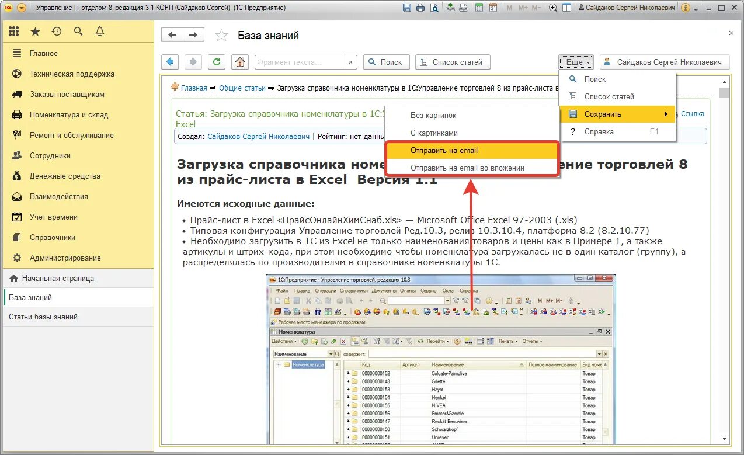Open Ремонт и обслуживание section
This screenshot has height=455, width=744.
(78, 135)
